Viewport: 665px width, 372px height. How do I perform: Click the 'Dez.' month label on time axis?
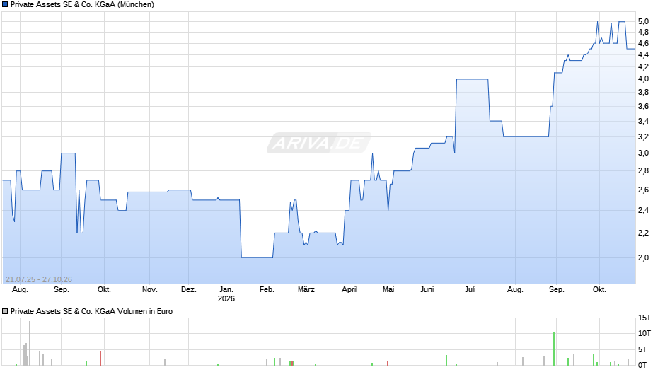(x=189, y=290)
